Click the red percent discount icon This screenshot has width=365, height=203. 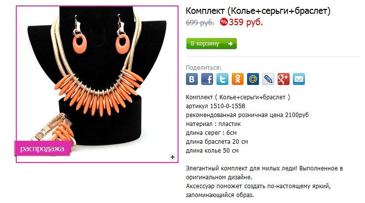point(223,22)
